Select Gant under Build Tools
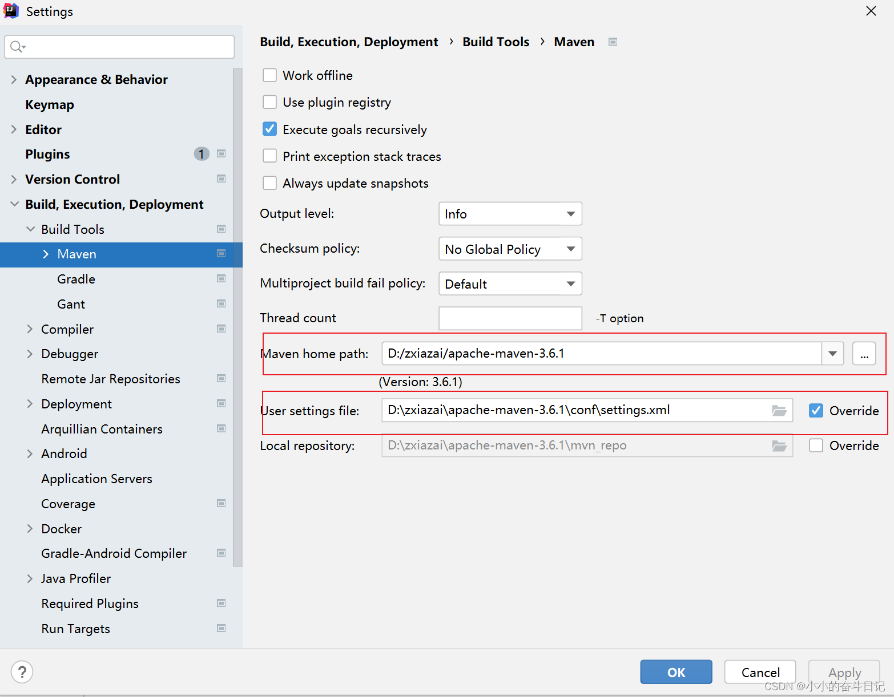This screenshot has height=697, width=894. click(71, 304)
